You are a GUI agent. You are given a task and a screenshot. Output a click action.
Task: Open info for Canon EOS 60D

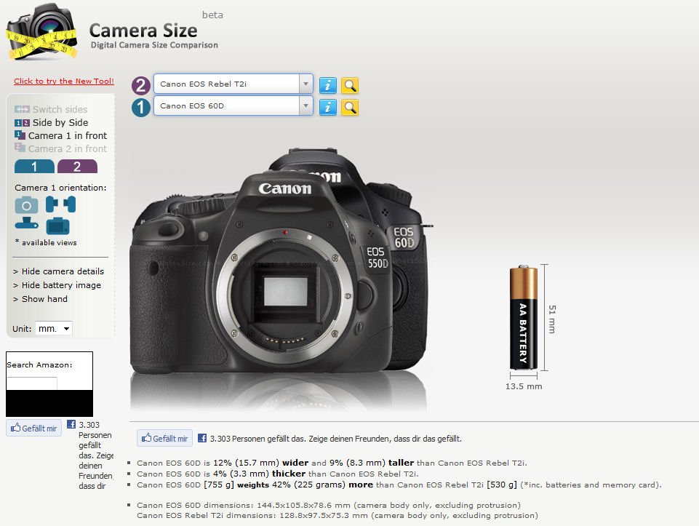pyautogui.click(x=327, y=107)
